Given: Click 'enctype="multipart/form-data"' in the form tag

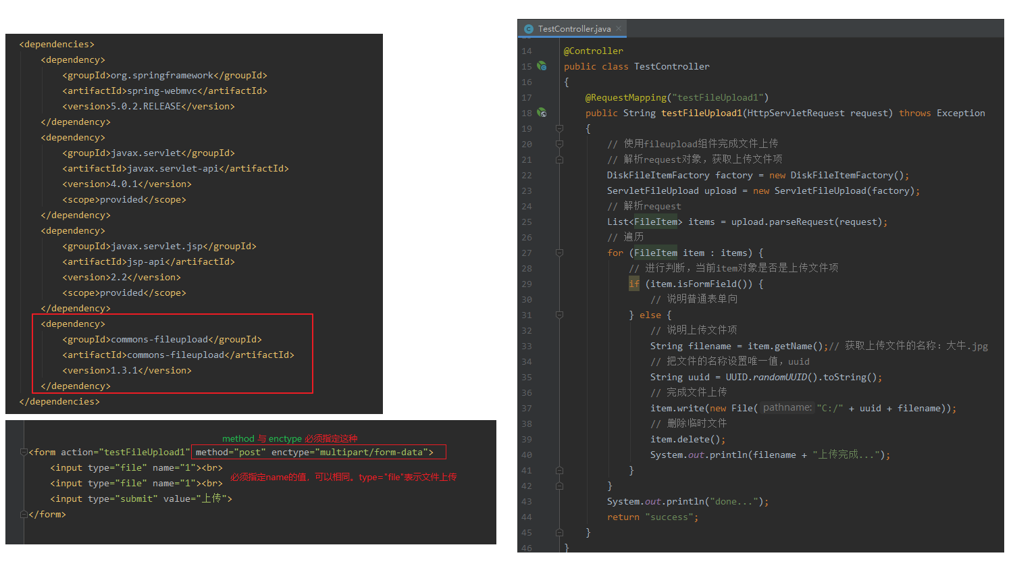Looking at the screenshot, I should pyautogui.click(x=350, y=452).
